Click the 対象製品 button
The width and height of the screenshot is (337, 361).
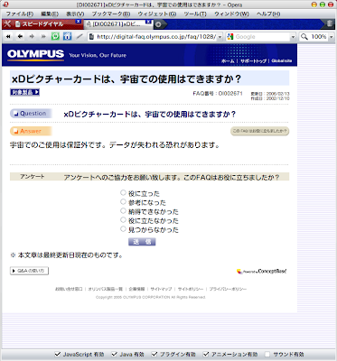24,92
